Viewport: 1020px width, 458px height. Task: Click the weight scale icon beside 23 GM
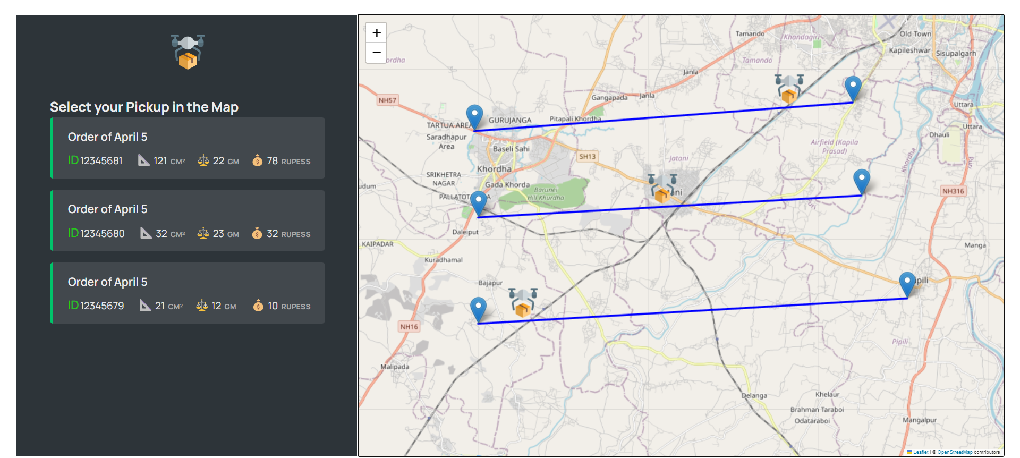203,233
